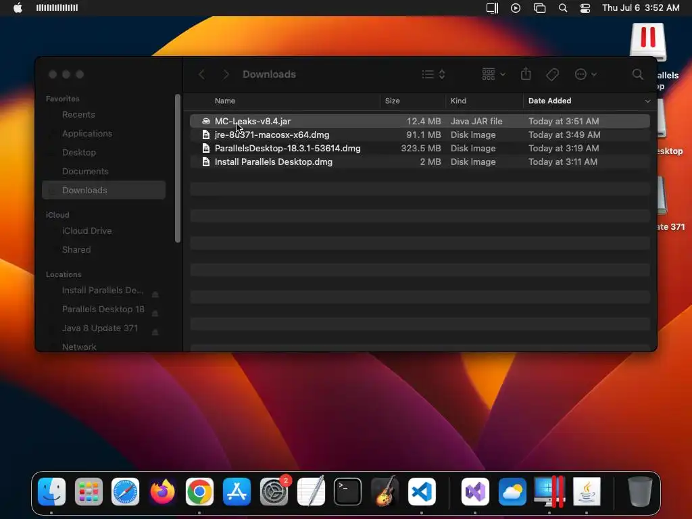Launch Terminal from the Dock
Viewport: 692px width, 519px height.
[x=348, y=491]
